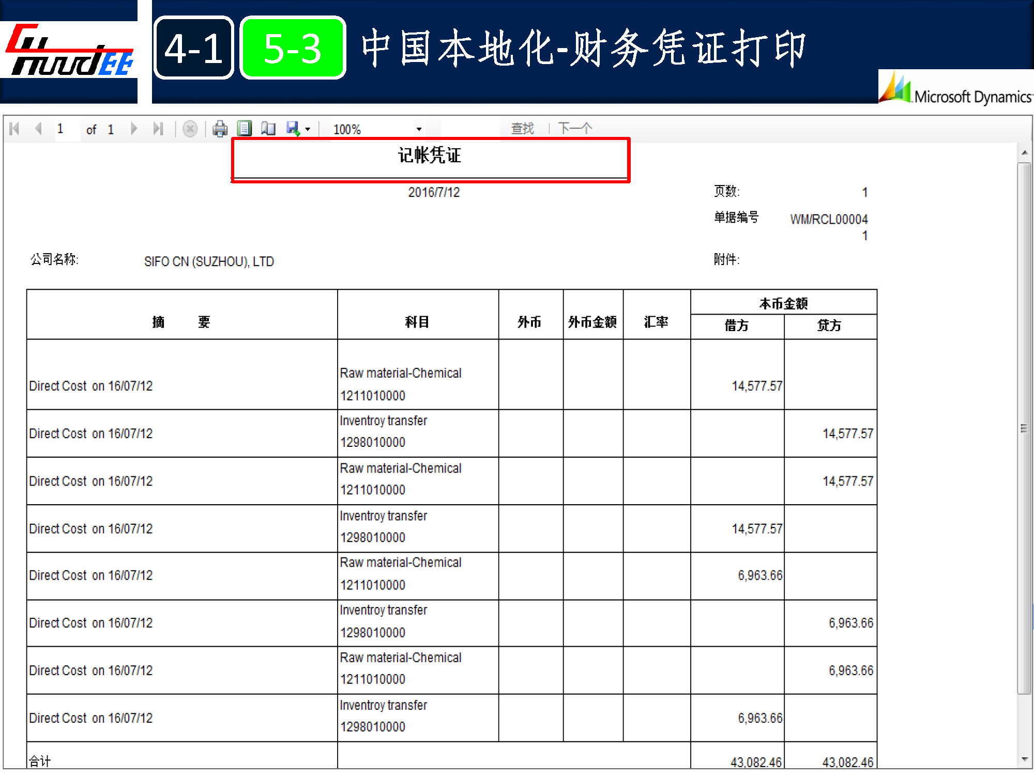Click the scrollbar down arrow
Image resolution: width=1034 pixels, height=779 pixels.
click(x=1024, y=759)
